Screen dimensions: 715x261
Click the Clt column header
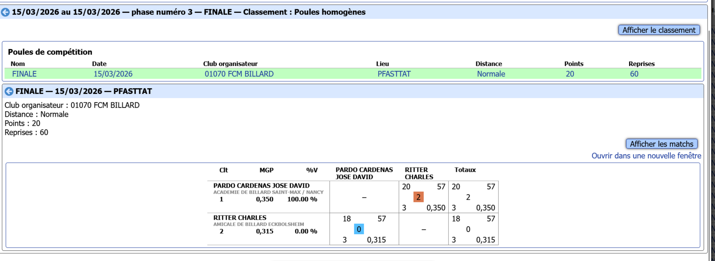[x=223, y=170]
